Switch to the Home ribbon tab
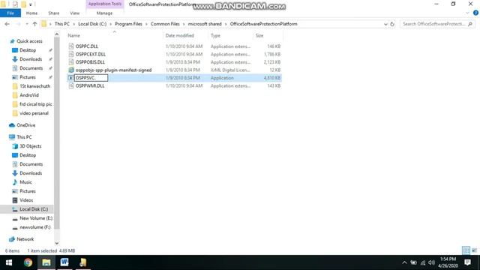The image size is (480, 270). tap(31, 13)
